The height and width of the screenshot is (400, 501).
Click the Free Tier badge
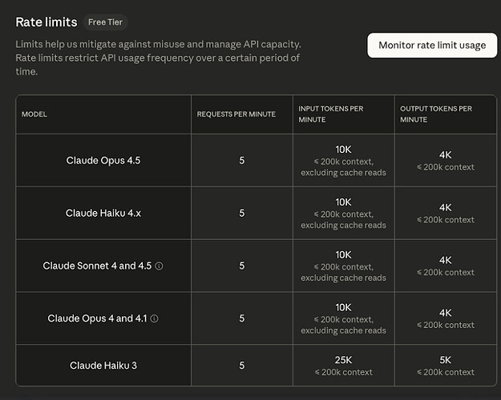pyautogui.click(x=106, y=22)
